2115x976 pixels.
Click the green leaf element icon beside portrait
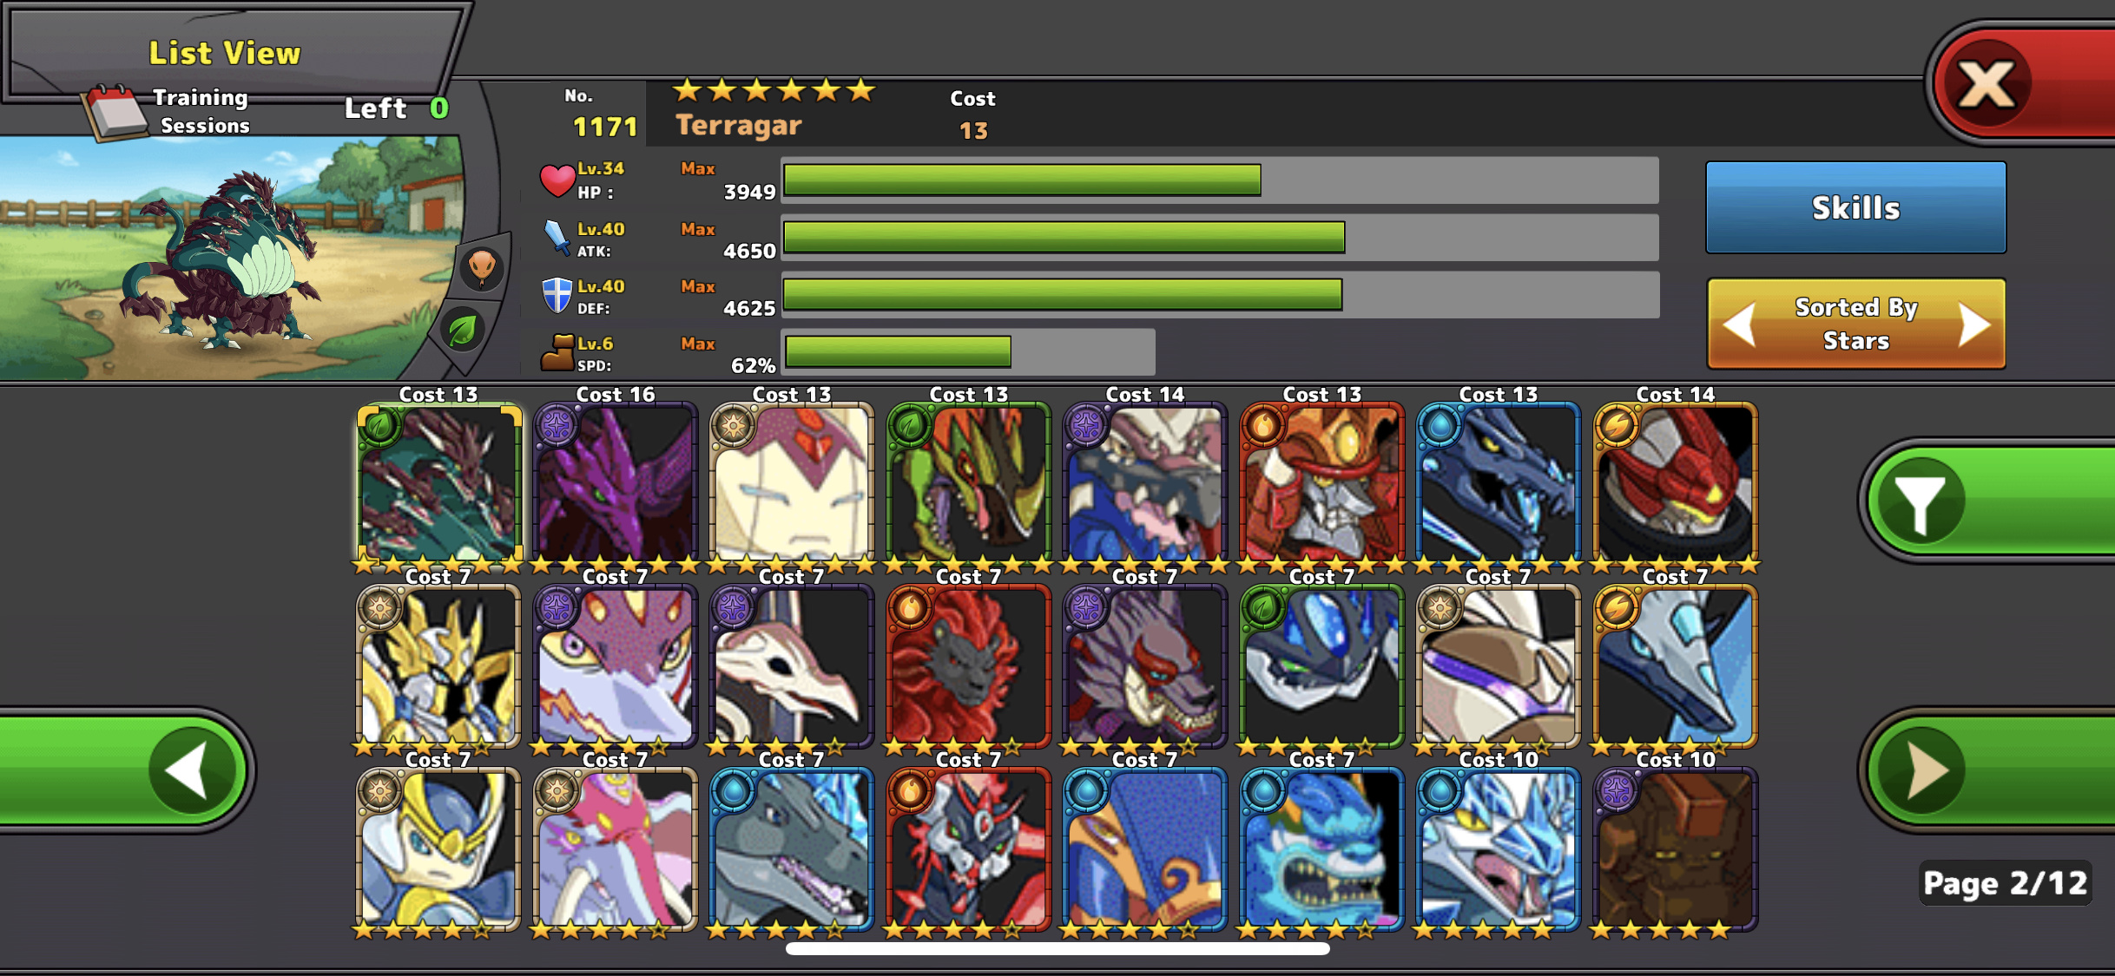click(x=464, y=330)
